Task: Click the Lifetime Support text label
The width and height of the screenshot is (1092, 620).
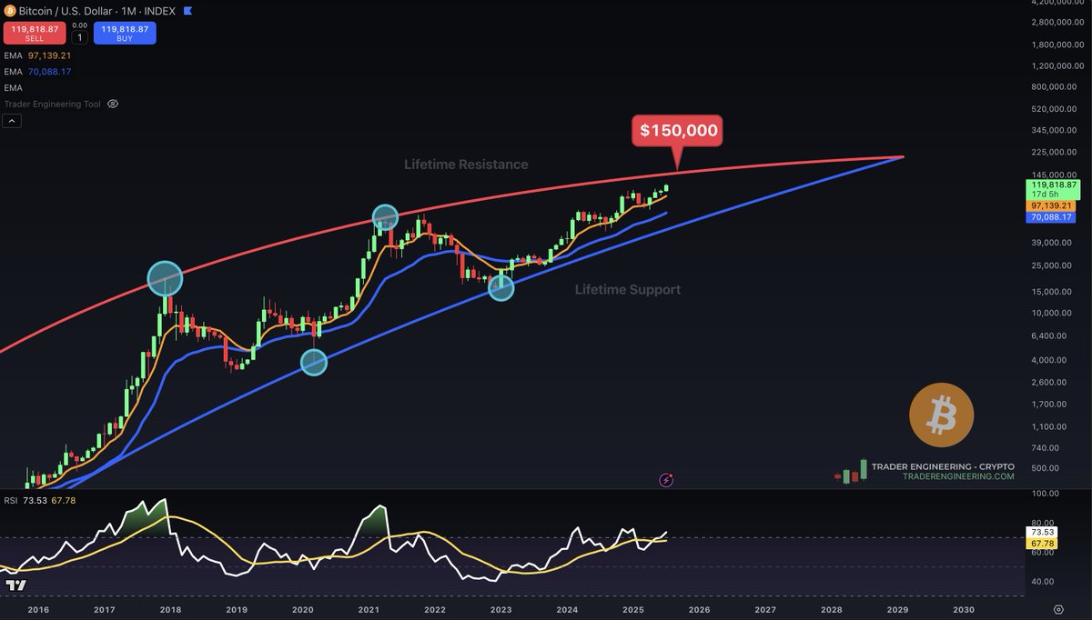Action: click(x=628, y=290)
